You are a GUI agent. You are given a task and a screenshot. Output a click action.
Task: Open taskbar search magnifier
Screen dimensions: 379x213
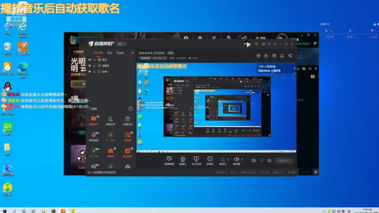tap(14, 211)
